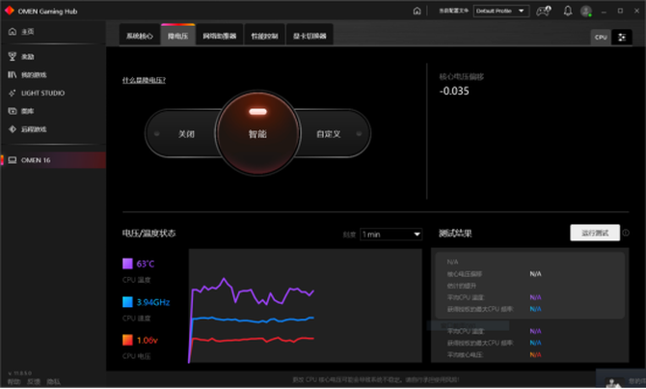This screenshot has width=646, height=389.
Task: Click the 测试结果 heading
Action: (x=455, y=233)
